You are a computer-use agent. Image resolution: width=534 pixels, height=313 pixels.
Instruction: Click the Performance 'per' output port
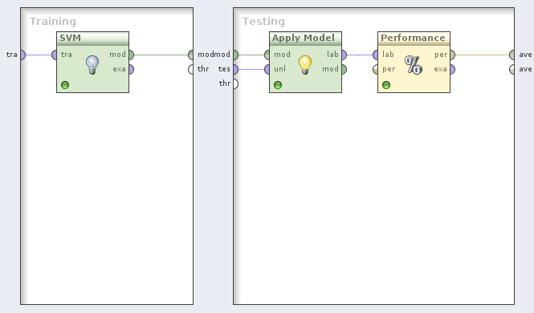453,55
